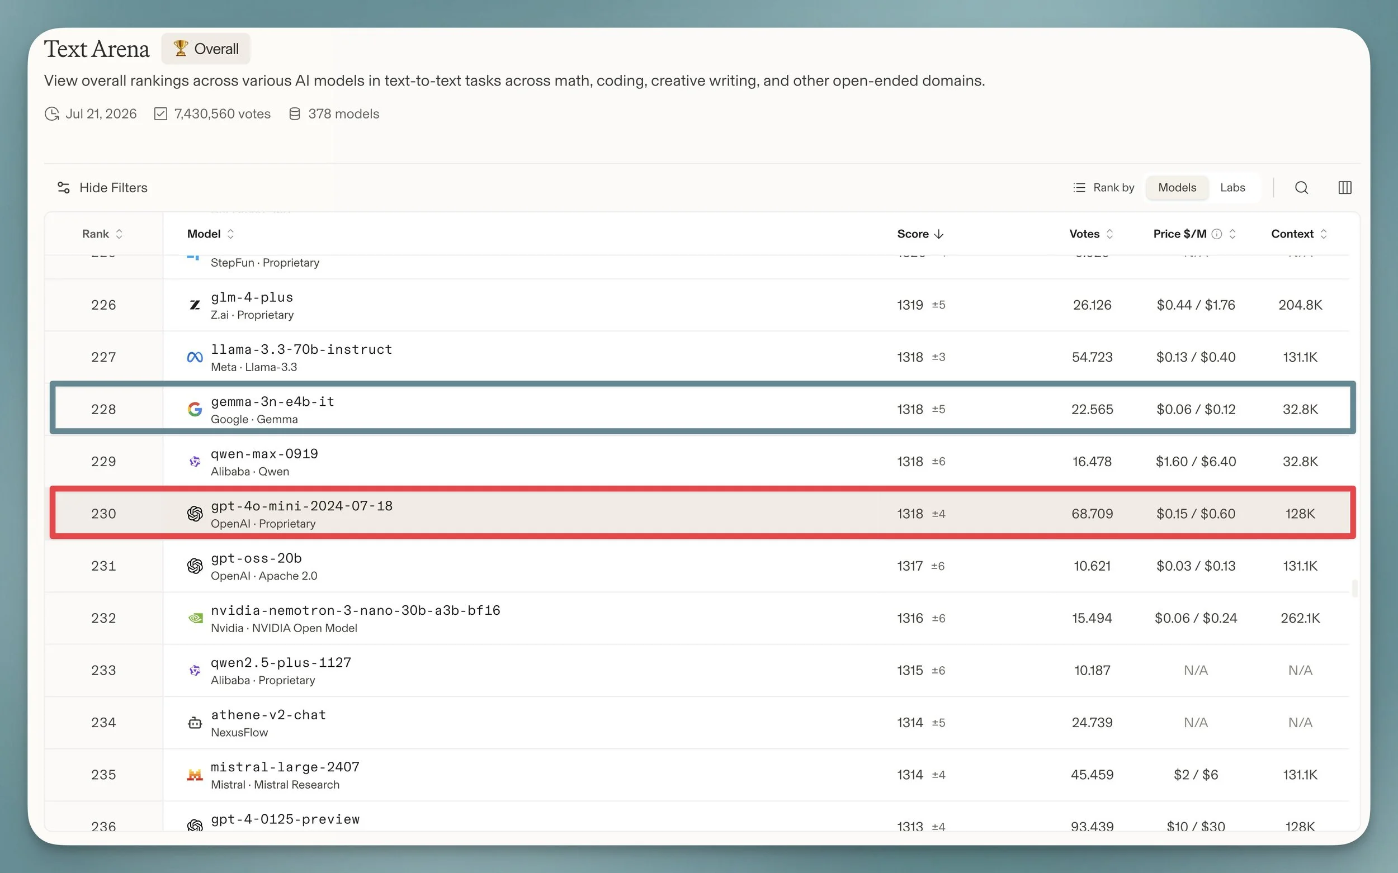Open the llama-3.3-70b-instruct model link
The height and width of the screenshot is (873, 1398).
click(x=301, y=349)
